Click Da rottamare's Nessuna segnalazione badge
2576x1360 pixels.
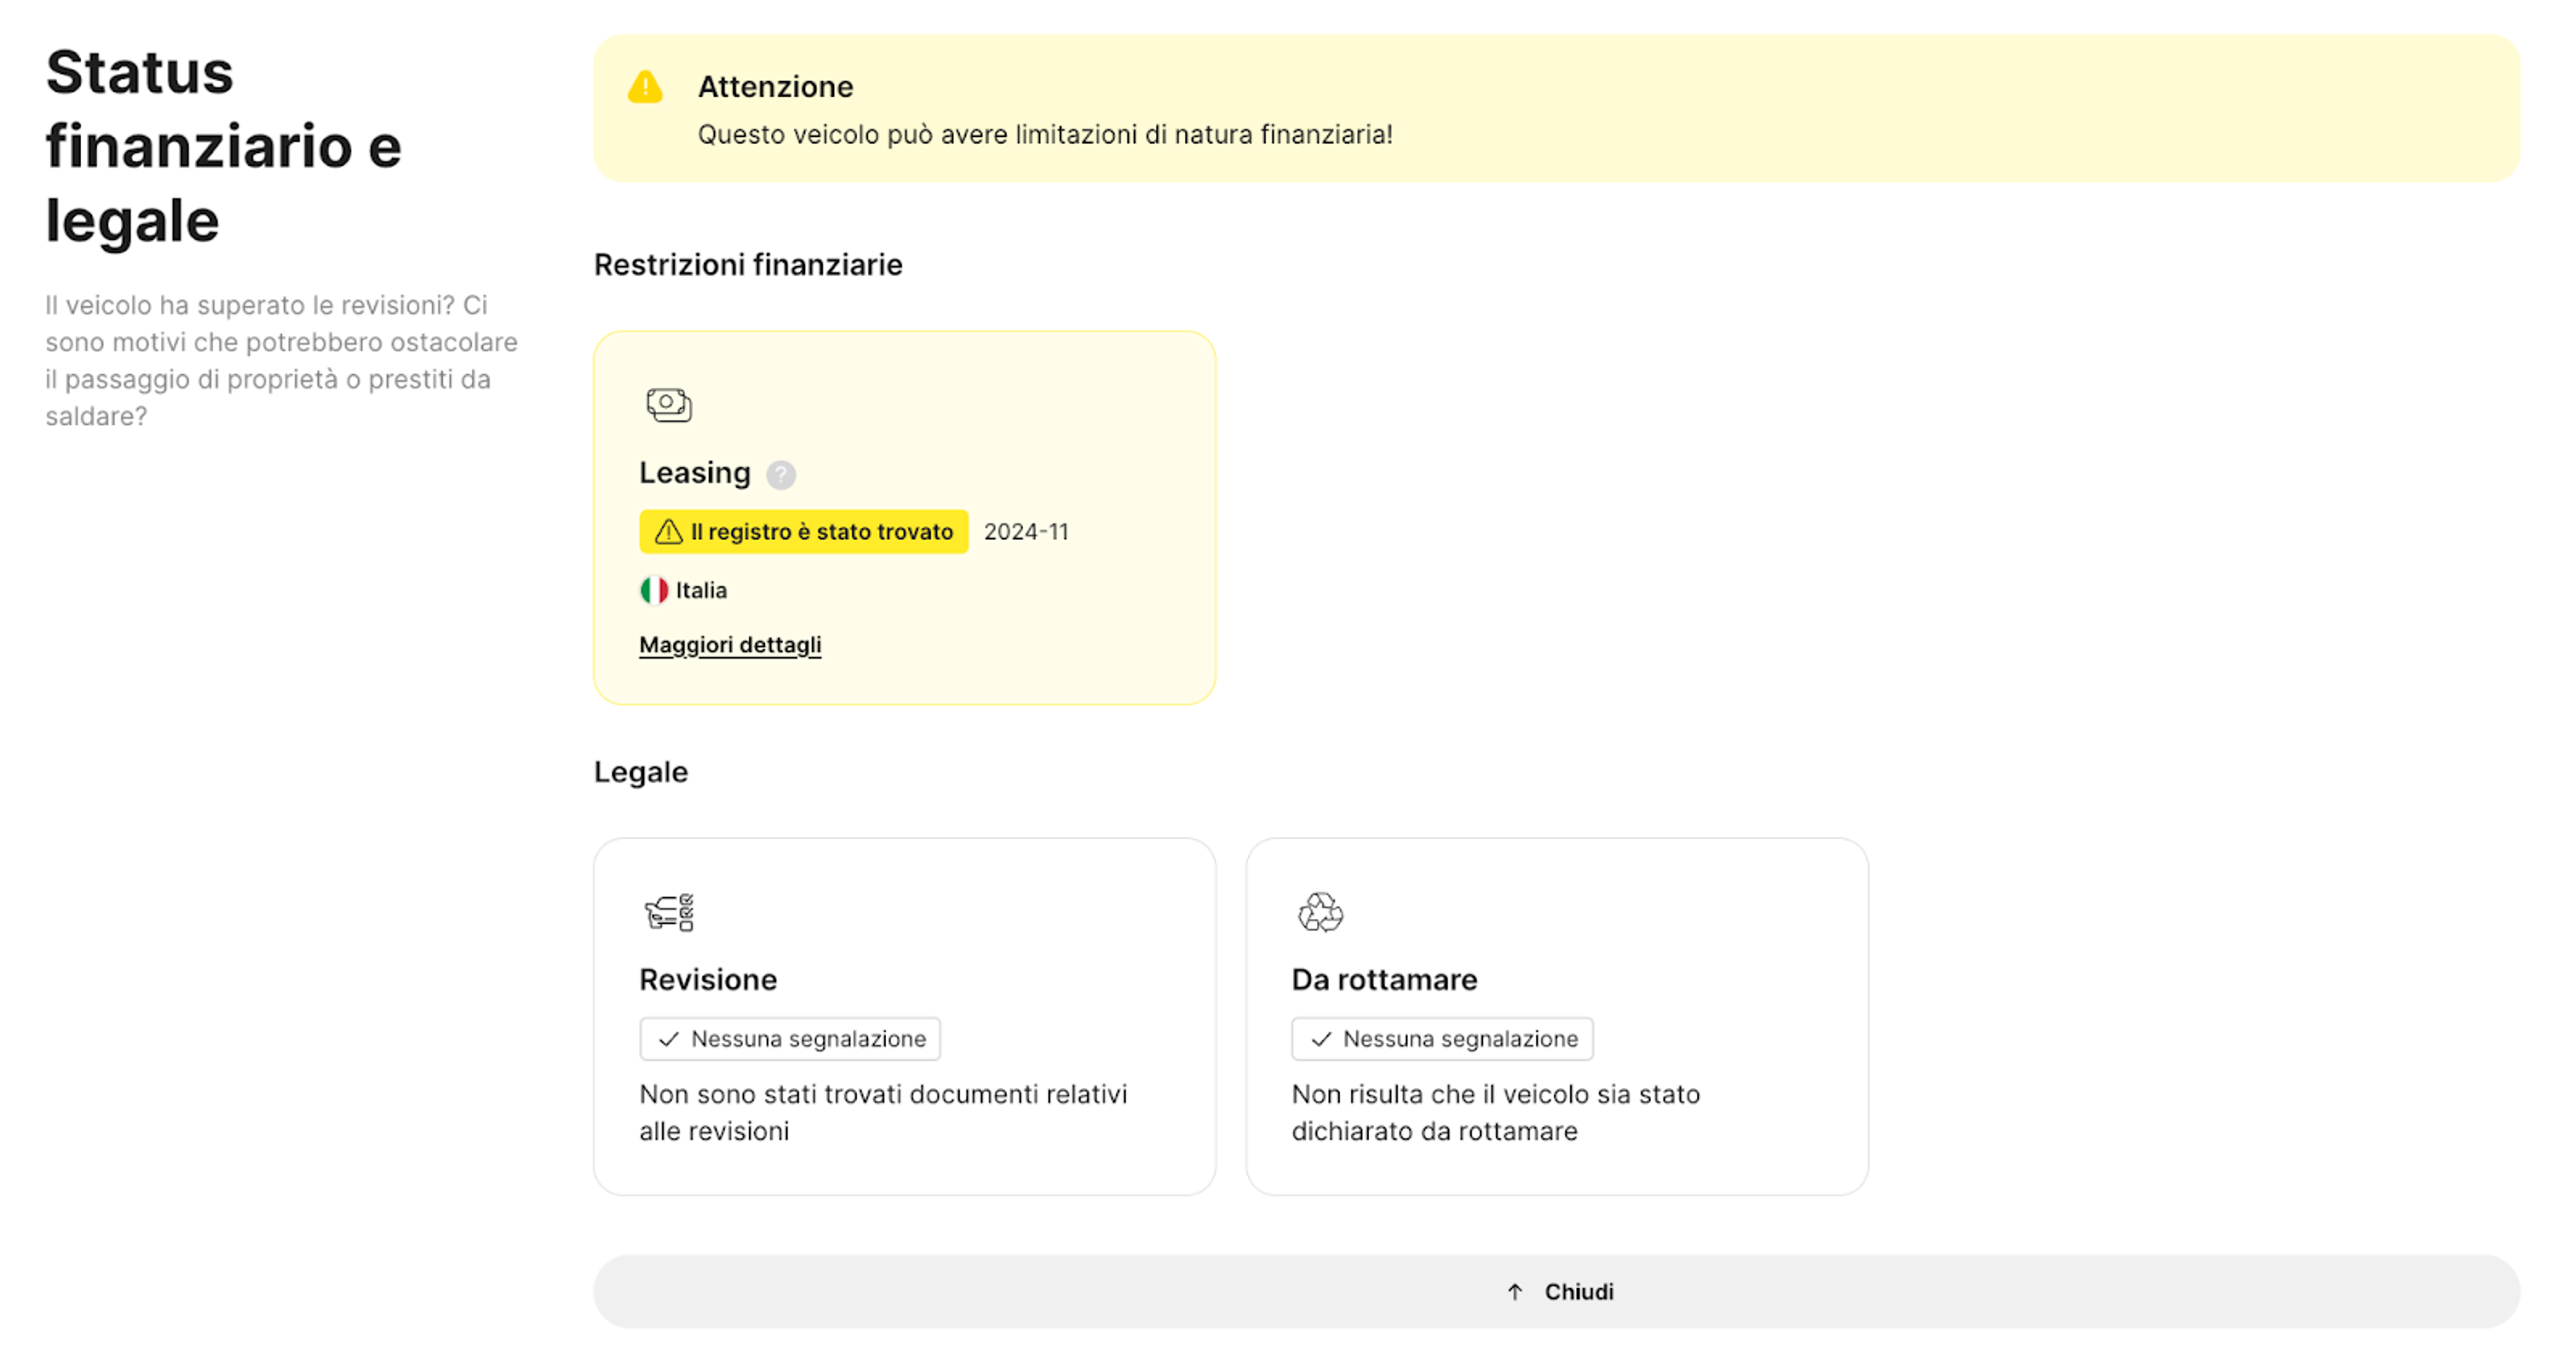(x=1442, y=1039)
